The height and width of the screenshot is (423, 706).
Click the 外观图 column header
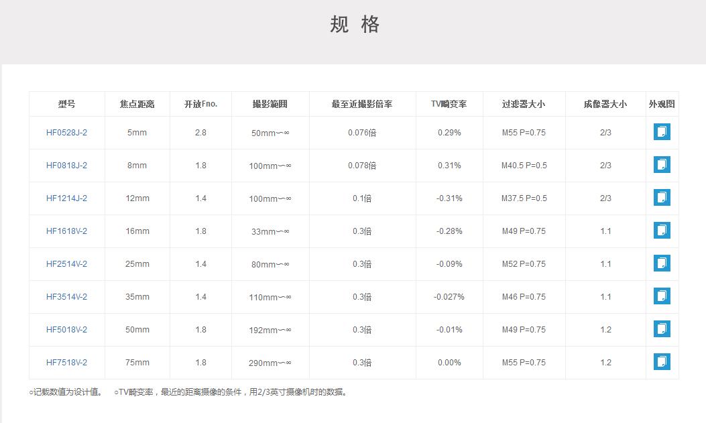(662, 105)
